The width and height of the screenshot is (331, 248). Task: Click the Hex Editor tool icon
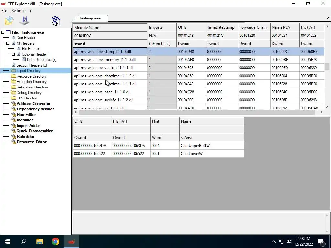pos(14,114)
